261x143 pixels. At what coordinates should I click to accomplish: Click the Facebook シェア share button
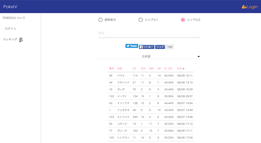click(x=160, y=47)
